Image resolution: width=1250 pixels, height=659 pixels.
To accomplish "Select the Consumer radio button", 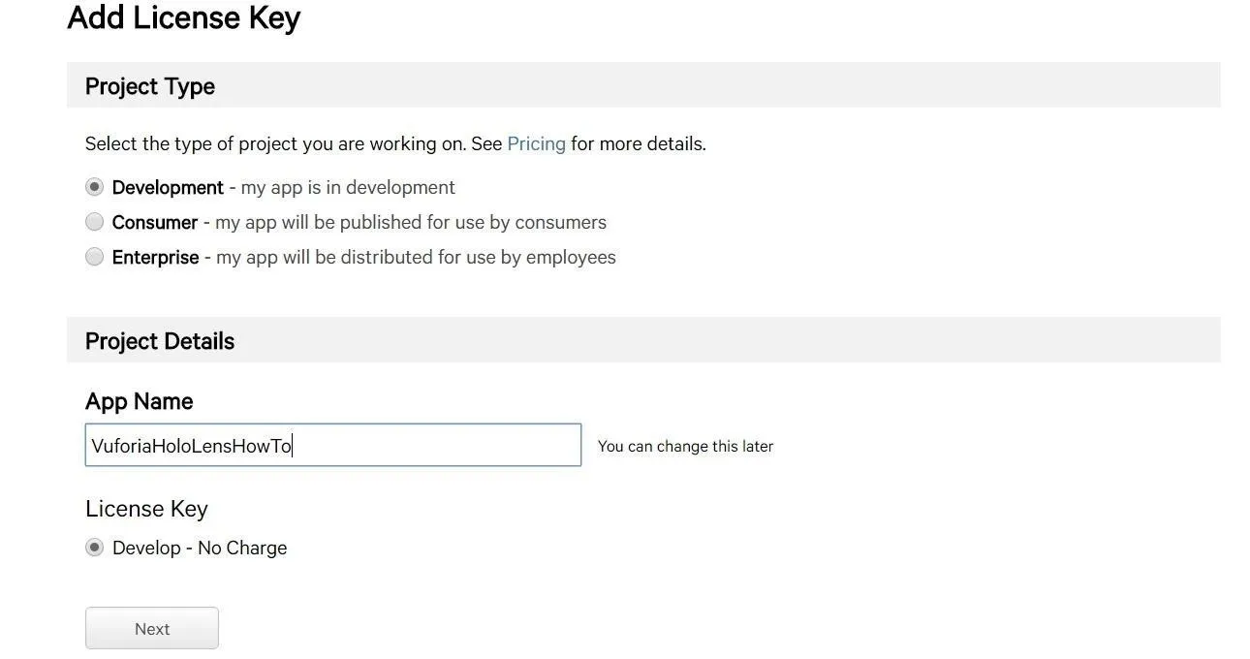I will point(94,222).
